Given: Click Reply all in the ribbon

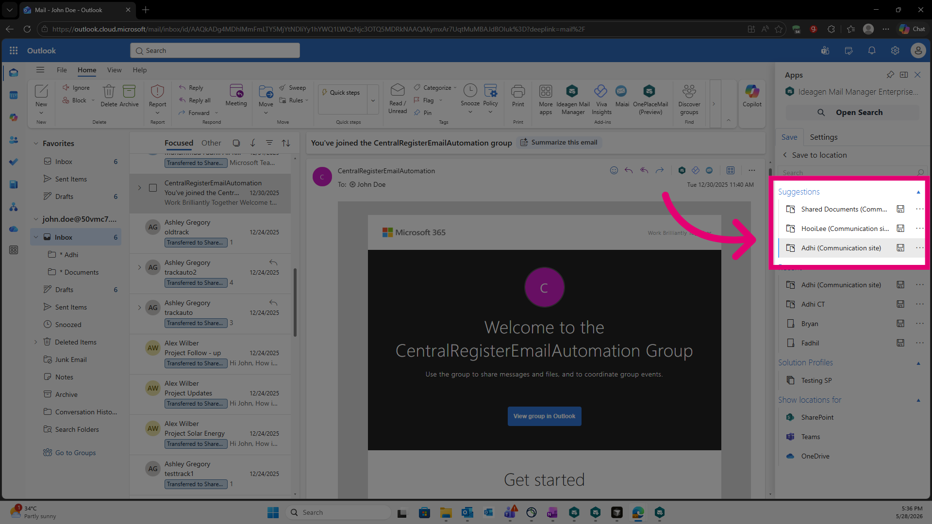Looking at the screenshot, I should click(195, 100).
